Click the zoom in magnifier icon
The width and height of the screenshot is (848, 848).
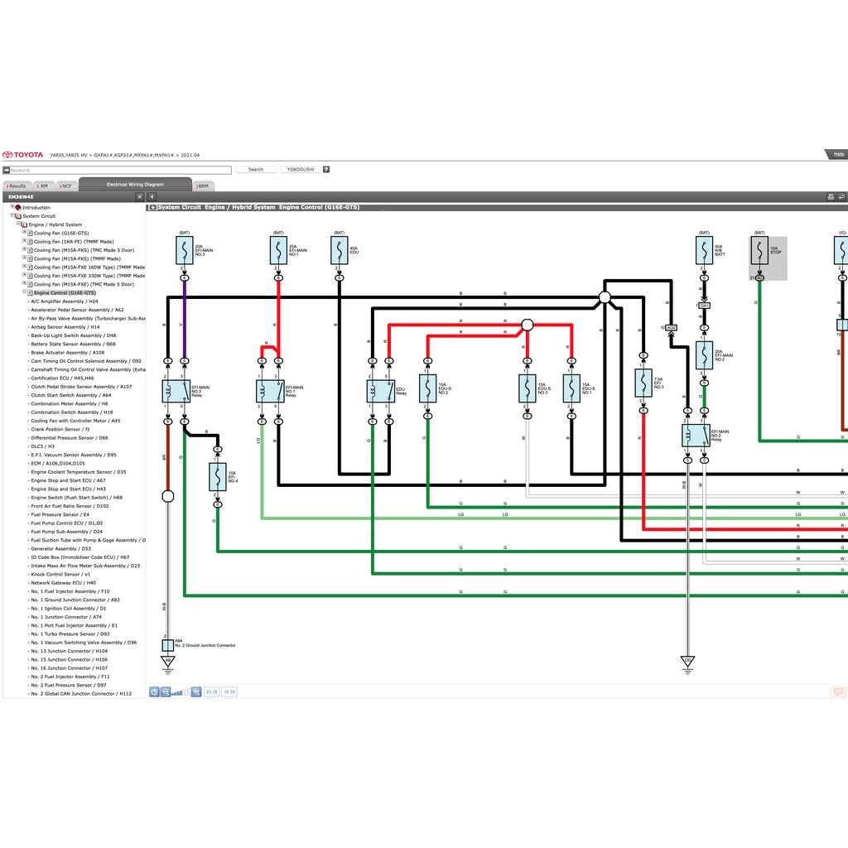click(x=196, y=691)
